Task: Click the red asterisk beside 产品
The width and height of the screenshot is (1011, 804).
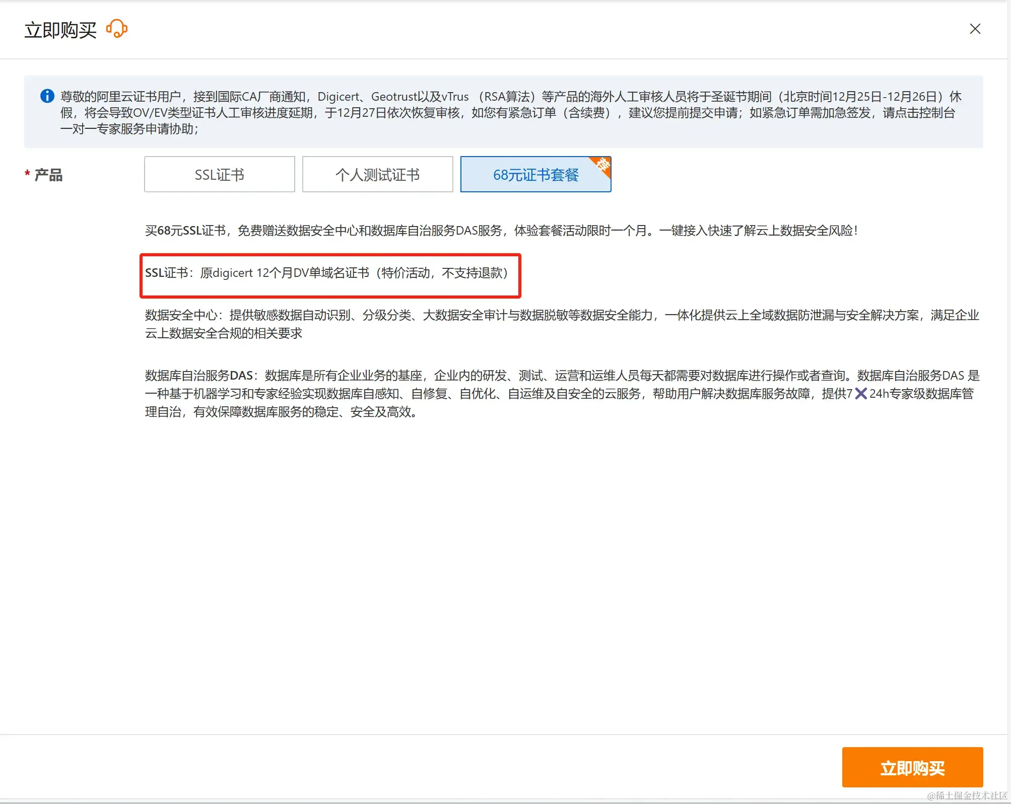Action: tap(27, 174)
